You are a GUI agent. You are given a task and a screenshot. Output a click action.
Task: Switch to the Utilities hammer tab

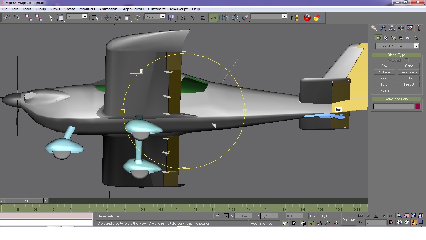click(419, 28)
